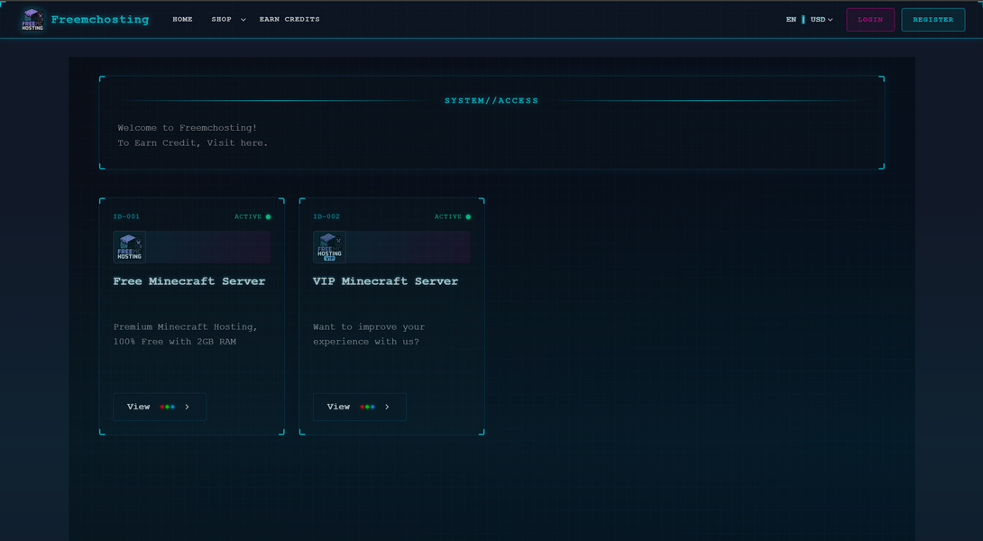The height and width of the screenshot is (541, 983).
Task: Open the VIP Minecraft Server title
Action: [386, 280]
